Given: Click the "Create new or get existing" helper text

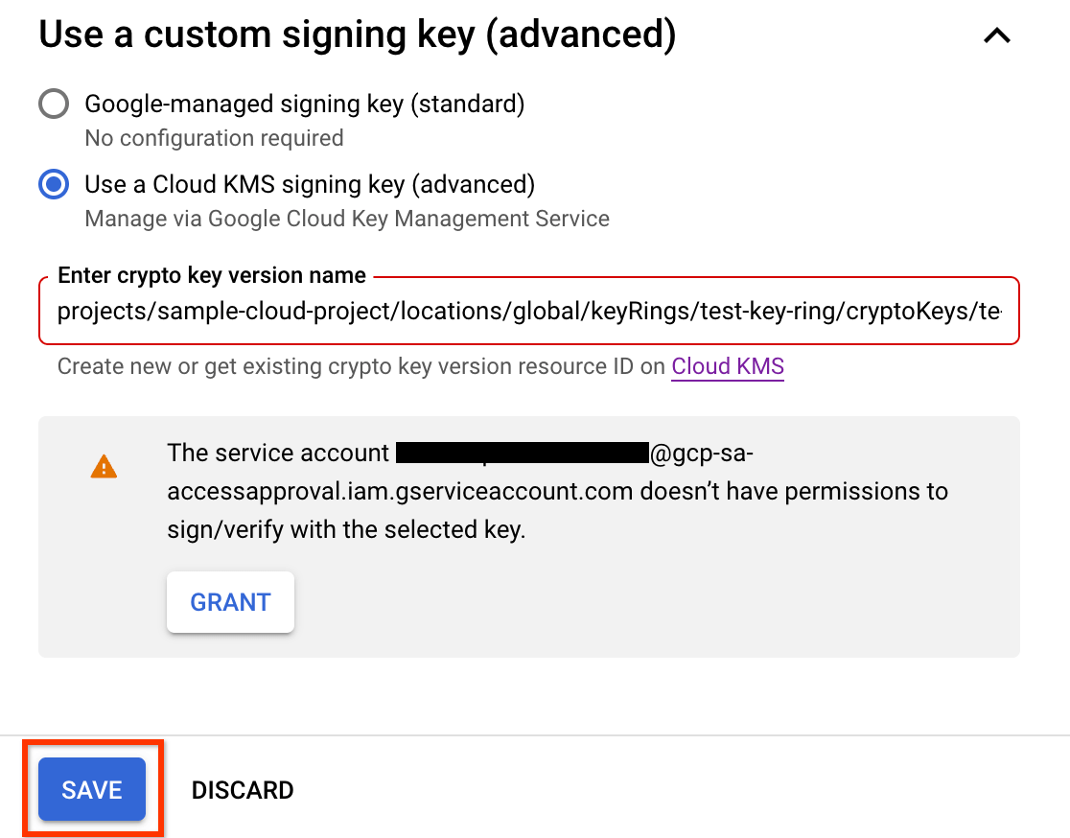Looking at the screenshot, I should [361, 366].
